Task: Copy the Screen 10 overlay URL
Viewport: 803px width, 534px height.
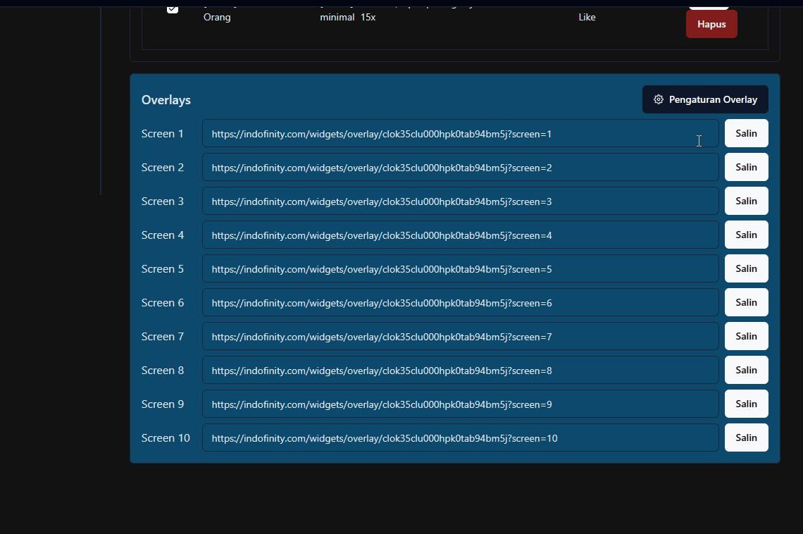Action: pos(746,437)
